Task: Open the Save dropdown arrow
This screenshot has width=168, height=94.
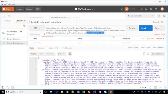Action: (163, 28)
